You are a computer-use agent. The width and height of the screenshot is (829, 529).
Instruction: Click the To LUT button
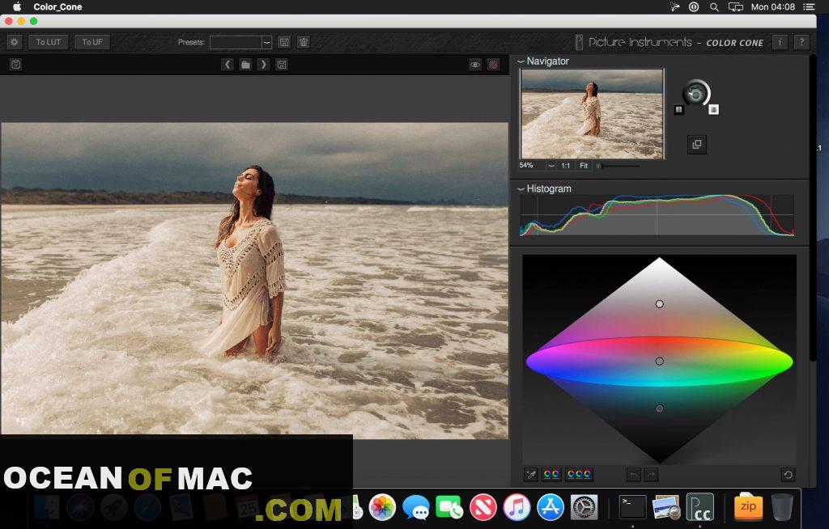point(48,42)
